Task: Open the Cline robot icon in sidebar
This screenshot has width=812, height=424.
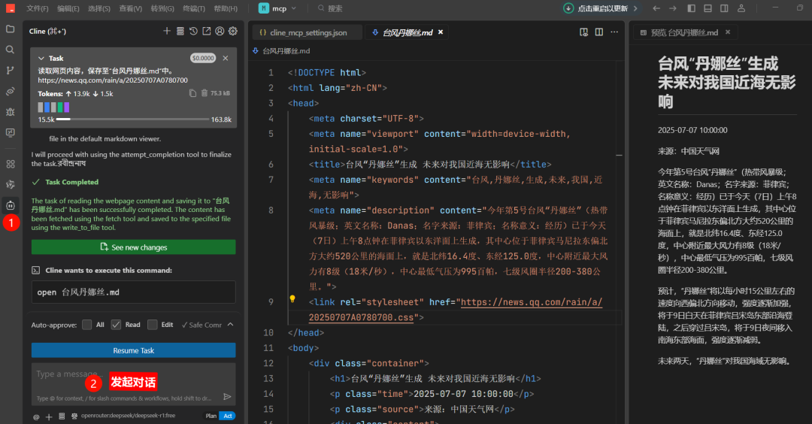Action: point(11,204)
